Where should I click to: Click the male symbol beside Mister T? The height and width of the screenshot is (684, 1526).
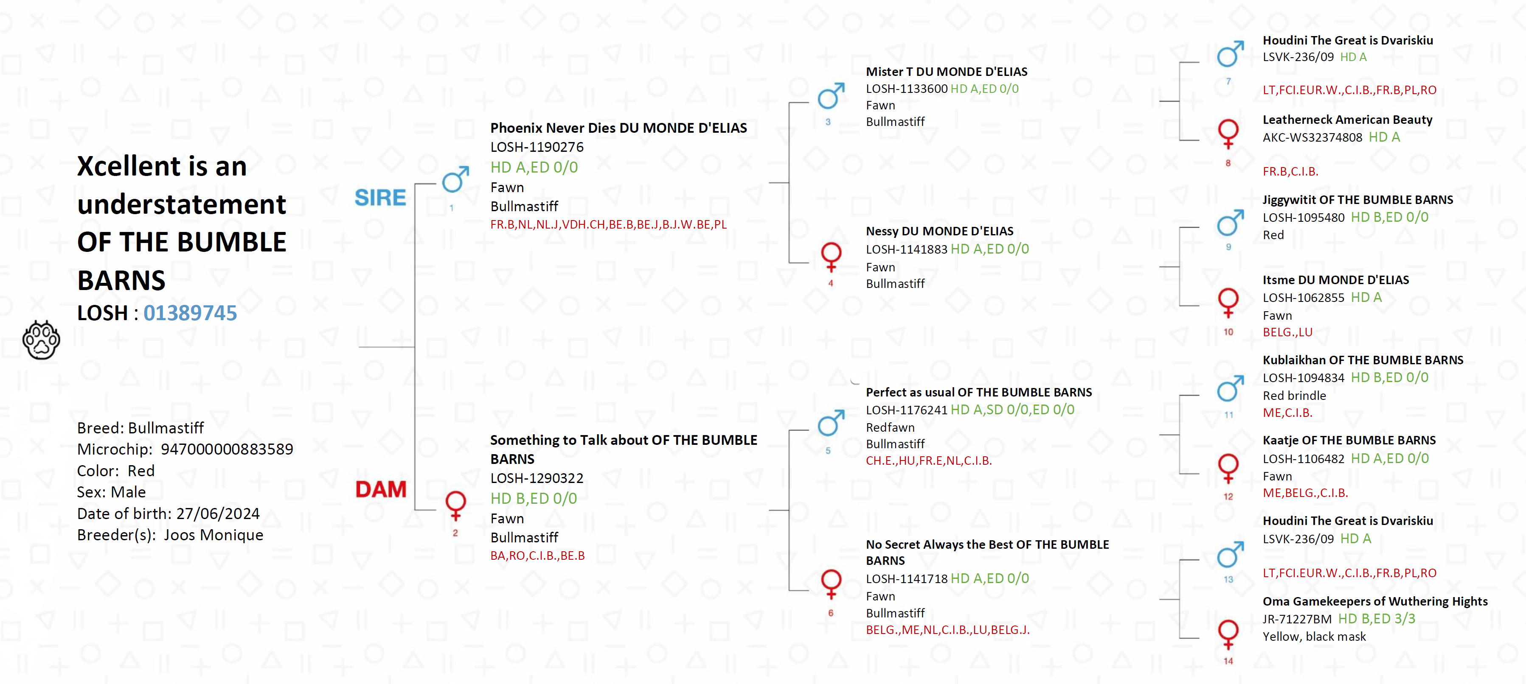click(831, 95)
